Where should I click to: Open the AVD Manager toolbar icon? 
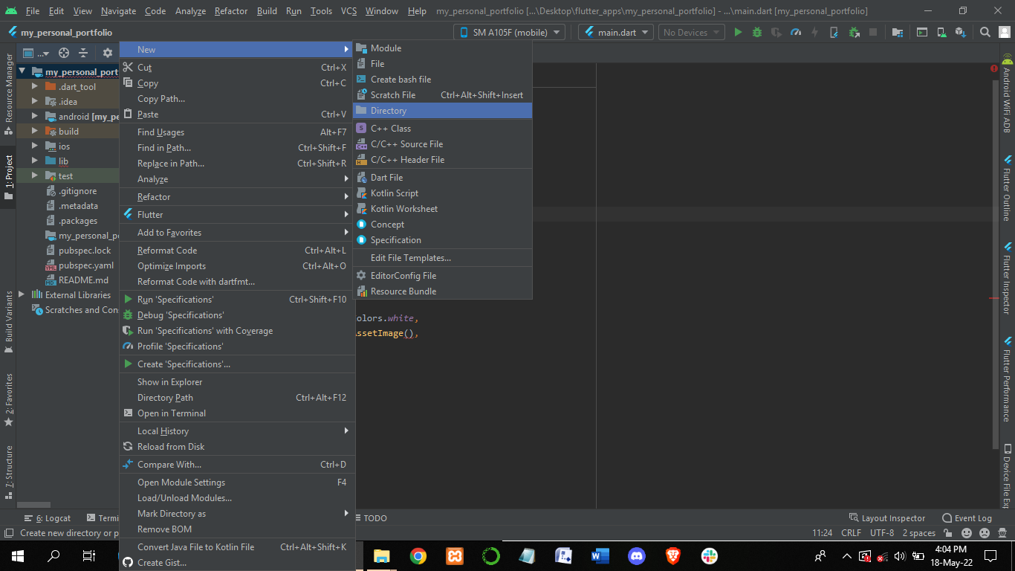click(941, 32)
